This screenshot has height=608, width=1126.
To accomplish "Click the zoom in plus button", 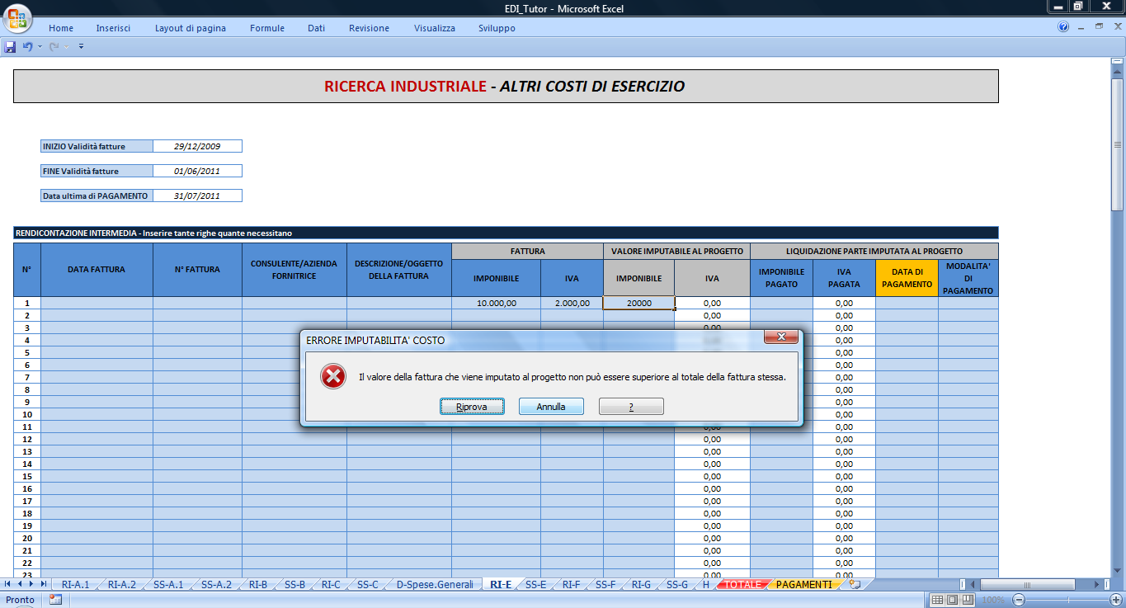I will tap(1114, 600).
